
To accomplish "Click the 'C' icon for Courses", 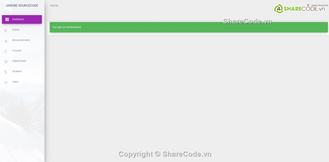I will tap(6, 51).
